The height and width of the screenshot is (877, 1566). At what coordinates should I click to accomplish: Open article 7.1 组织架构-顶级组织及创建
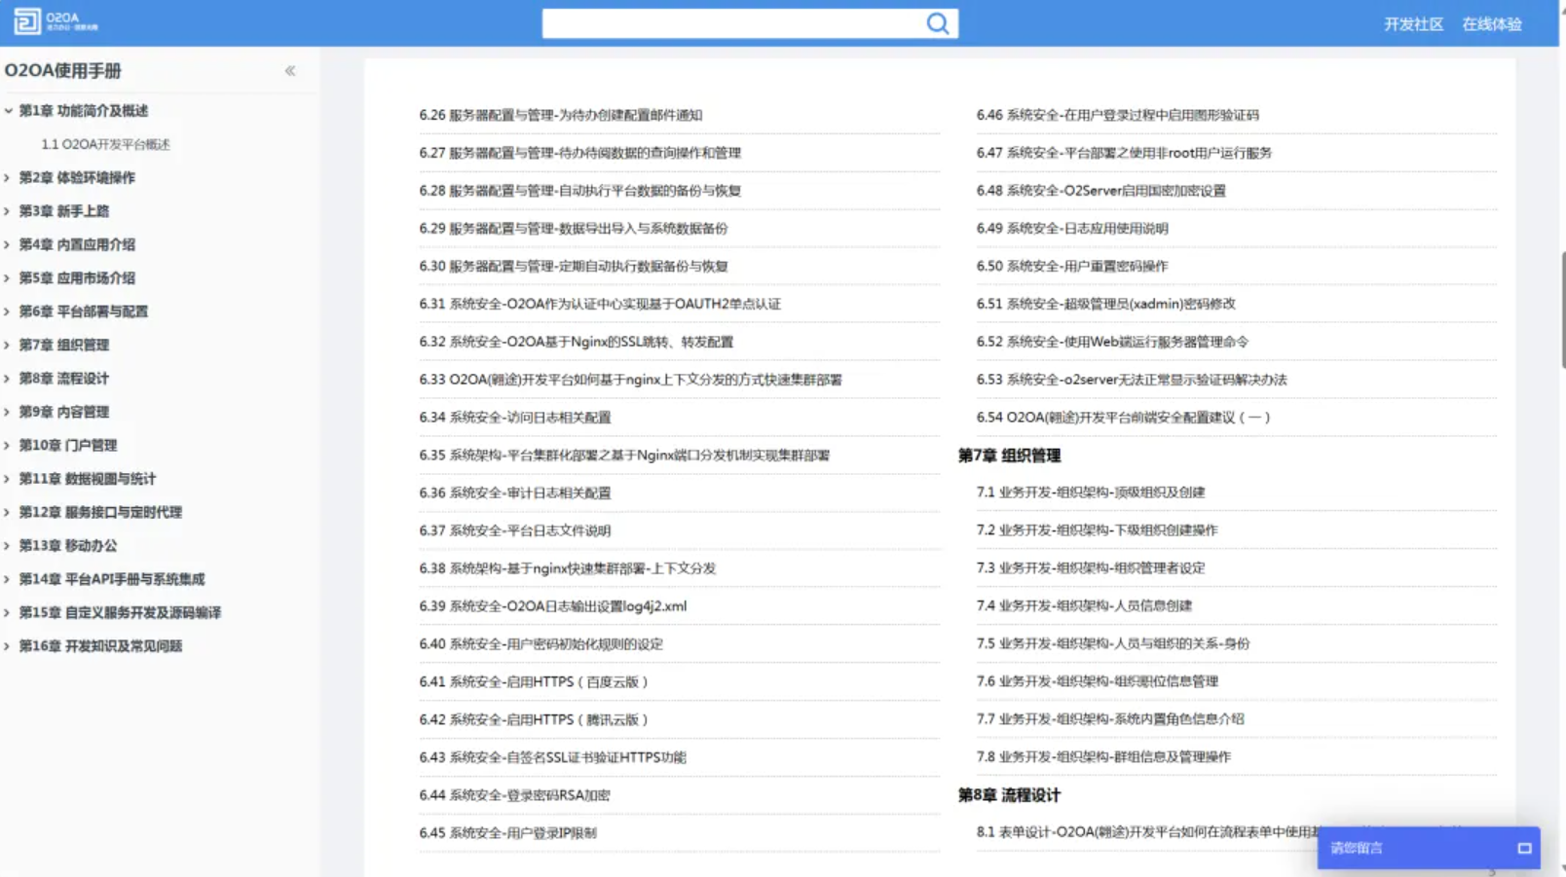tap(1091, 493)
